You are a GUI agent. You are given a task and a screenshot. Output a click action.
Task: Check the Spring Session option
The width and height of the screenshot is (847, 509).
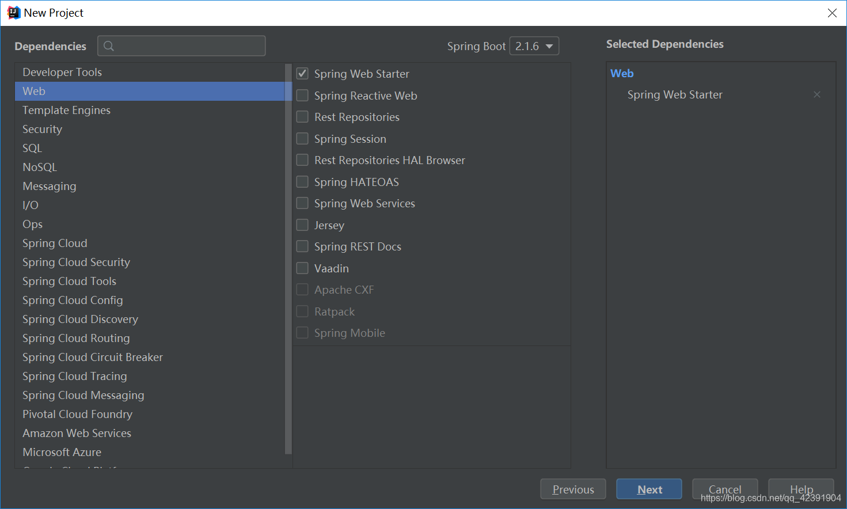tap(302, 138)
